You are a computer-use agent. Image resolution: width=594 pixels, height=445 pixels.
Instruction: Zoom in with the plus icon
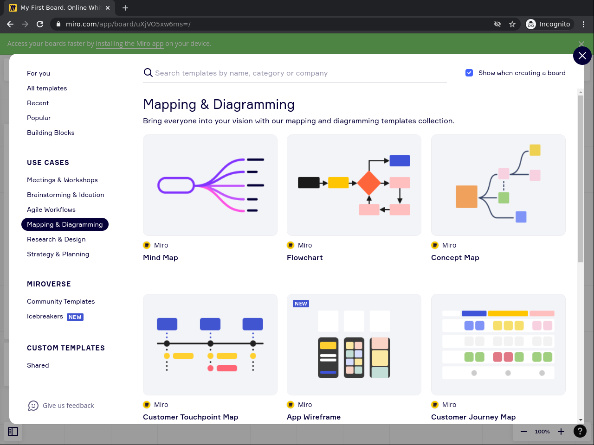pyautogui.click(x=561, y=432)
